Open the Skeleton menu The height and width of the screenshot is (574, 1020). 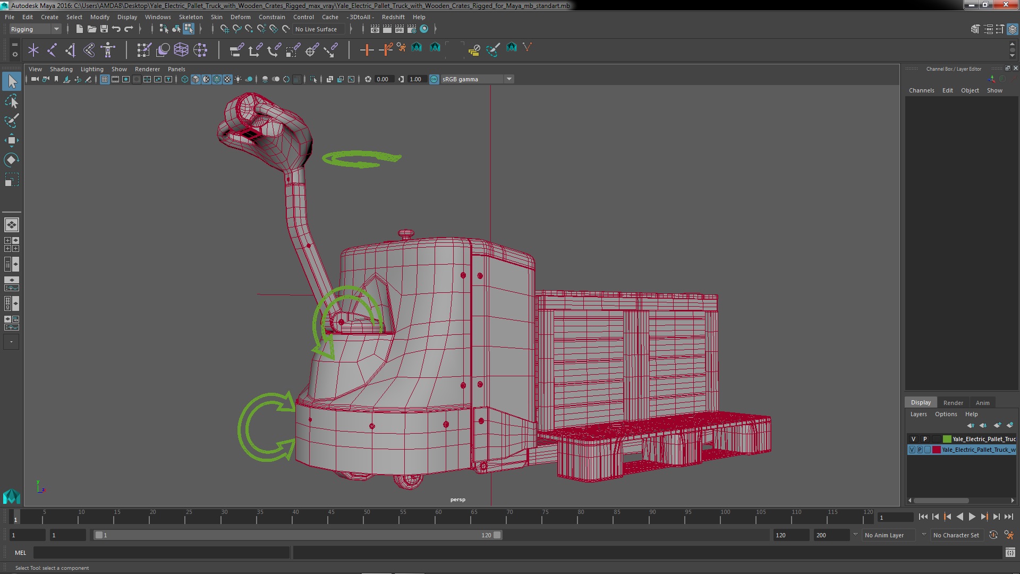[x=190, y=17]
